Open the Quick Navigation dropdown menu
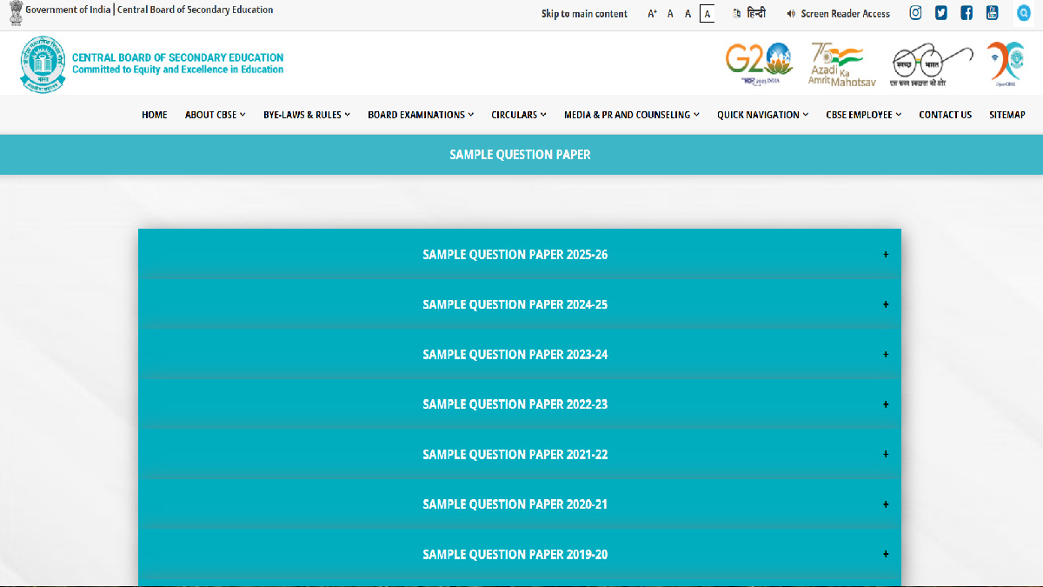Image resolution: width=1043 pixels, height=587 pixels. (762, 115)
